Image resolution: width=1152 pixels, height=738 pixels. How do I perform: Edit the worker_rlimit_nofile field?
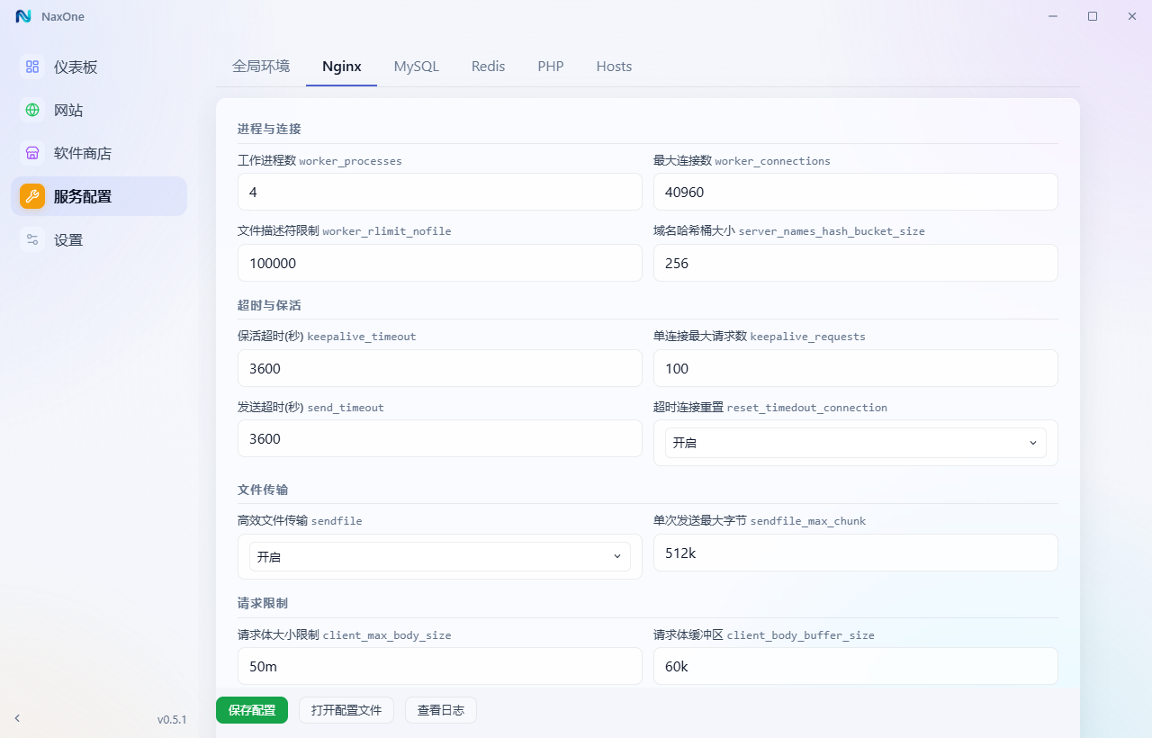pyautogui.click(x=440, y=263)
